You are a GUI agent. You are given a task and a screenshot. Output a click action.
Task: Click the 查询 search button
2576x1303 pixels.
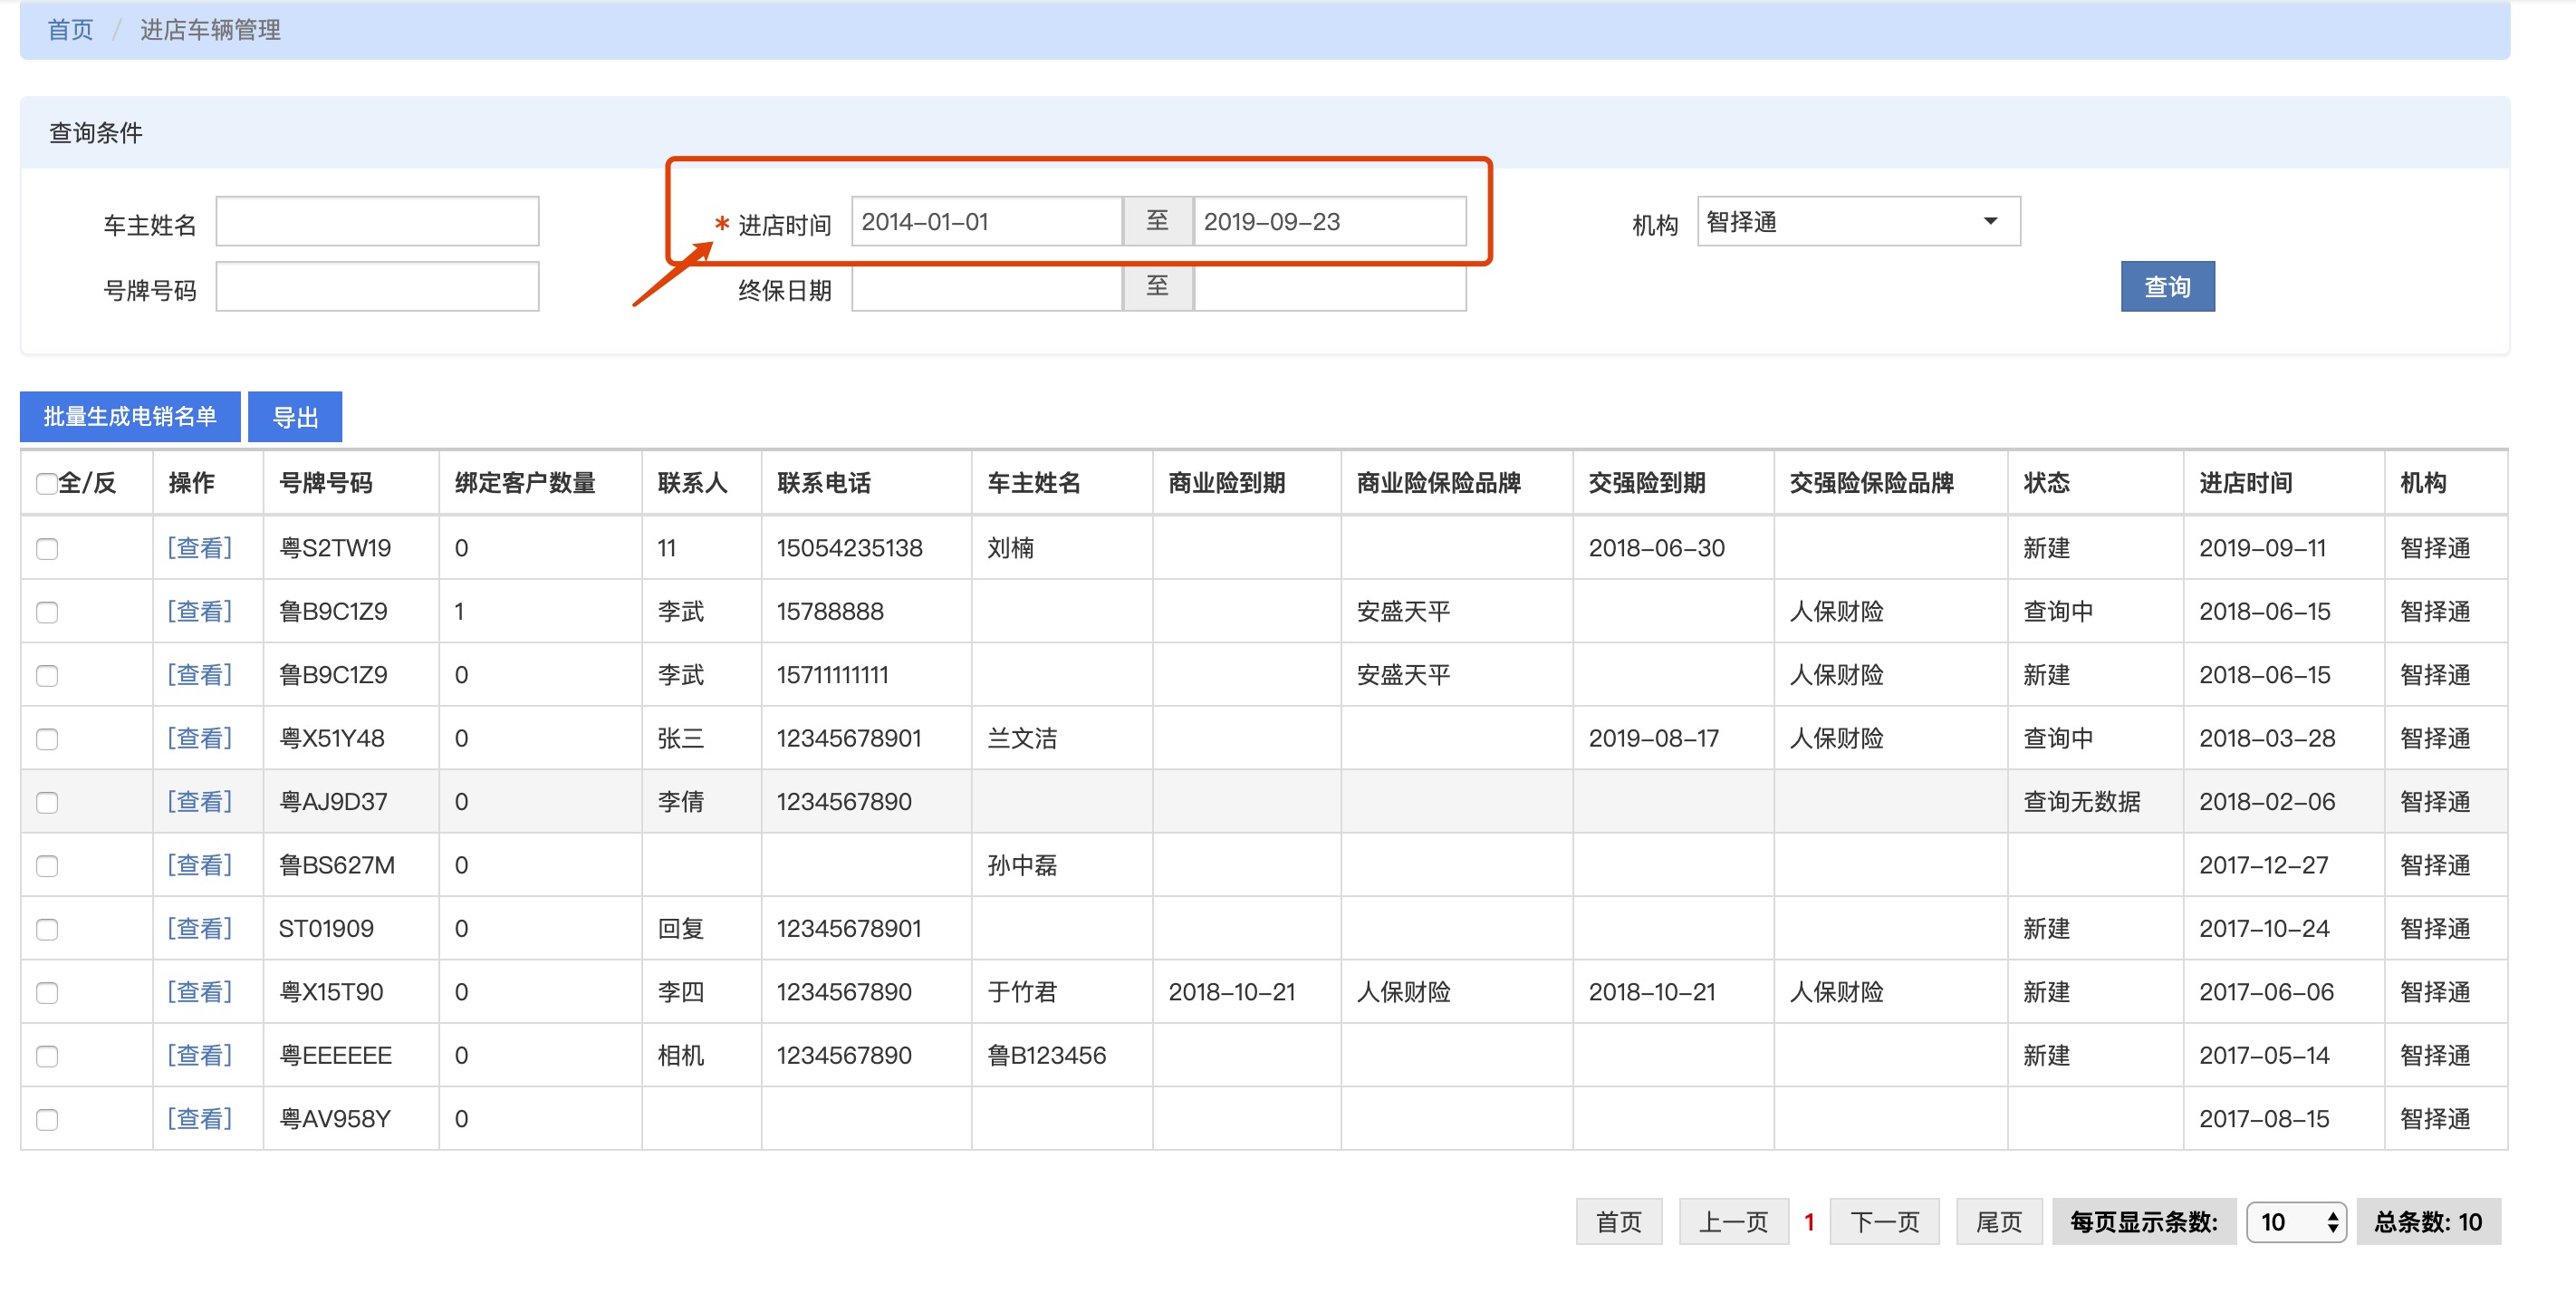click(x=2167, y=287)
